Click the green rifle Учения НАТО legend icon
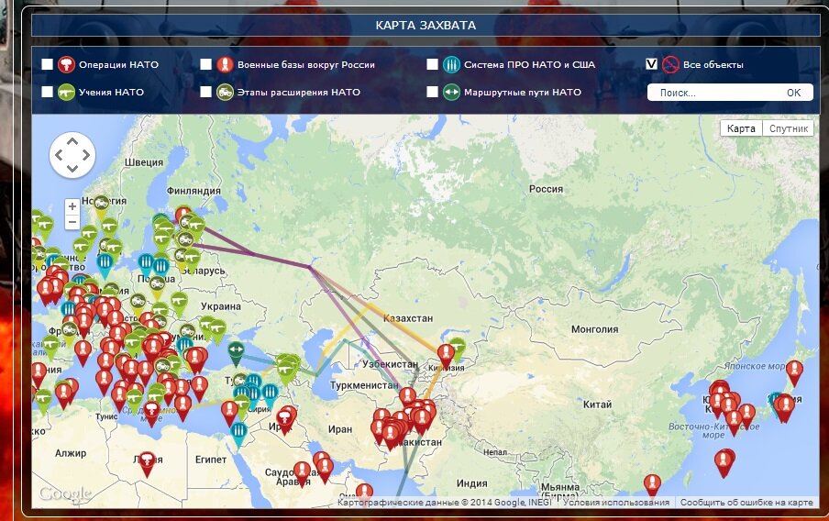The height and width of the screenshot is (521, 829). tap(66, 92)
